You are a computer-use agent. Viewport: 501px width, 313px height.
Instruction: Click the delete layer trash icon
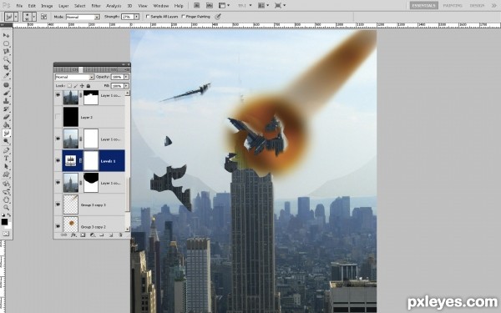point(120,235)
